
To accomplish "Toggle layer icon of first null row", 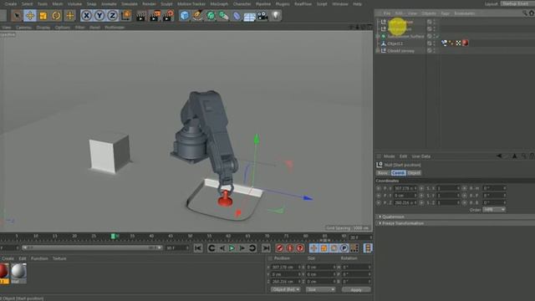I will (x=429, y=22).
